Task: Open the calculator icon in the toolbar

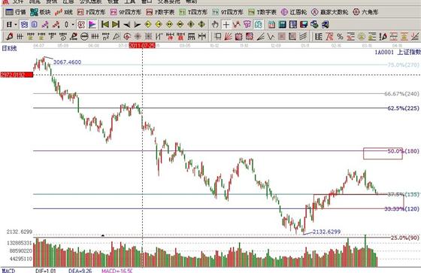Action: (282, 25)
